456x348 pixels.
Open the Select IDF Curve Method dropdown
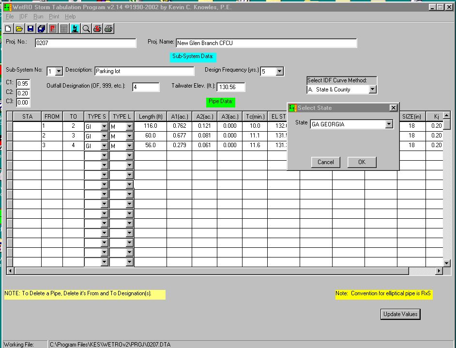pyautogui.click(x=372, y=90)
